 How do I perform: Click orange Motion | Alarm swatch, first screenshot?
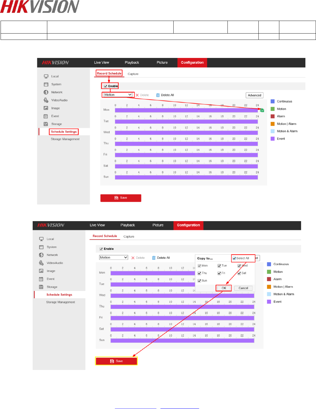[273, 124]
